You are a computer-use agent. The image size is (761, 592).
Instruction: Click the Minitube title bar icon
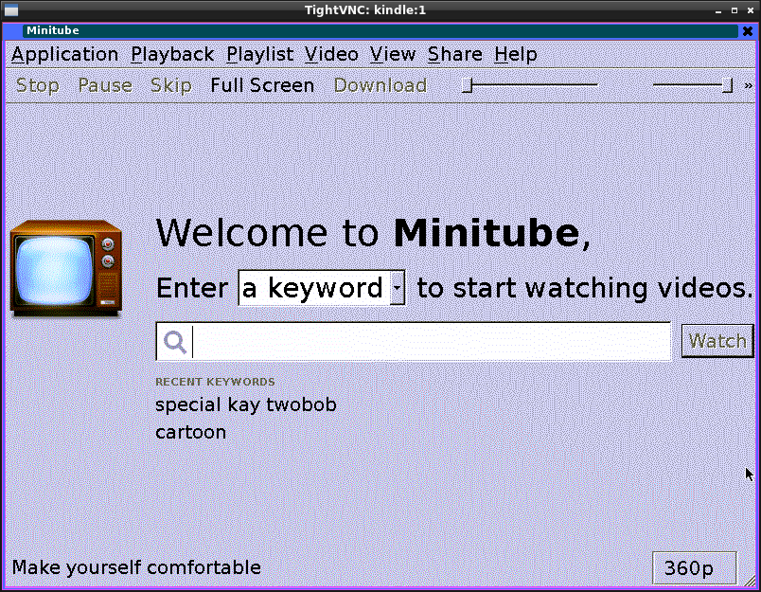coord(15,31)
